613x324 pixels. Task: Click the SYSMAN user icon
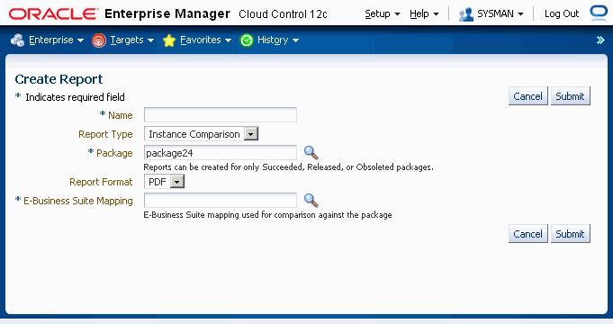pos(466,14)
